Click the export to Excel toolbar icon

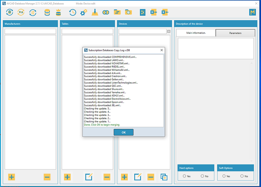[x=154, y=12]
